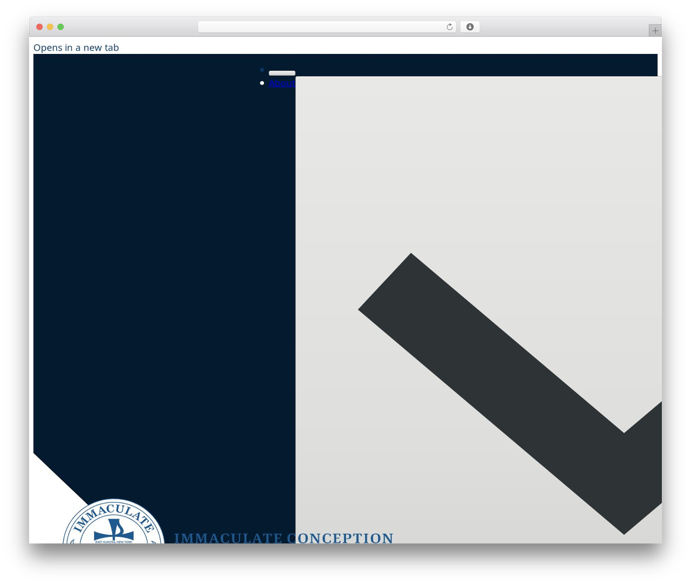Open the browser downloads button
The width and height of the screenshot is (691, 585).
click(470, 27)
